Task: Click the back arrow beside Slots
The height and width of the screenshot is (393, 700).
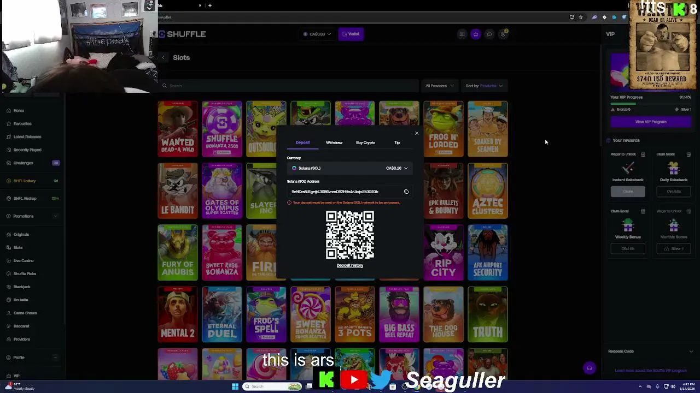Action: [163, 57]
